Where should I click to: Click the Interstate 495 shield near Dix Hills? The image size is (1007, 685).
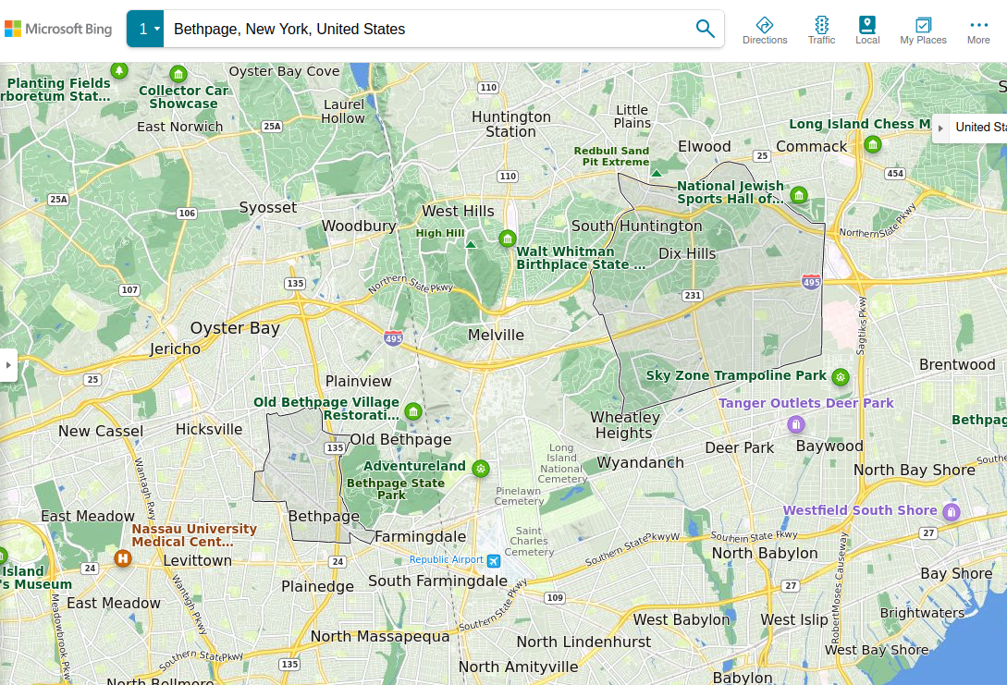[x=811, y=280]
